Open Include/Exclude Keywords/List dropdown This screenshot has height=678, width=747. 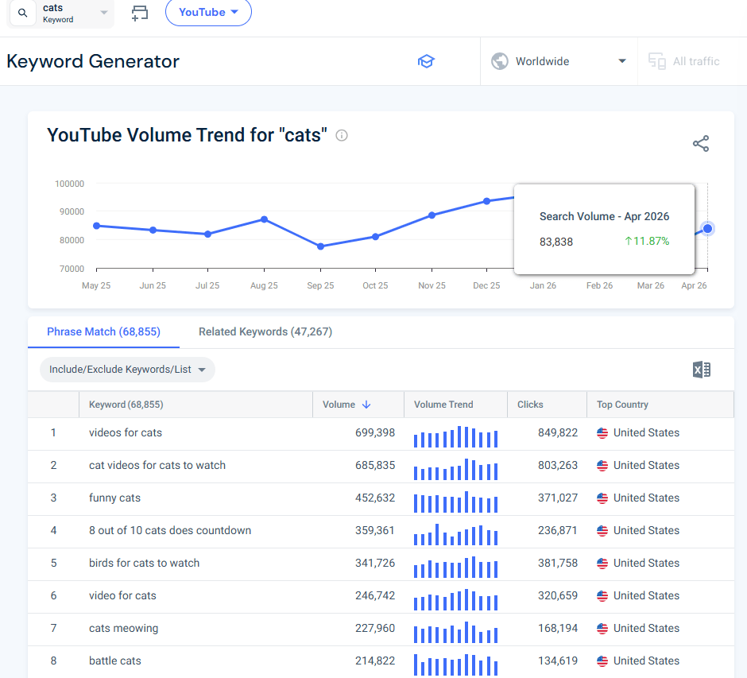(x=127, y=370)
